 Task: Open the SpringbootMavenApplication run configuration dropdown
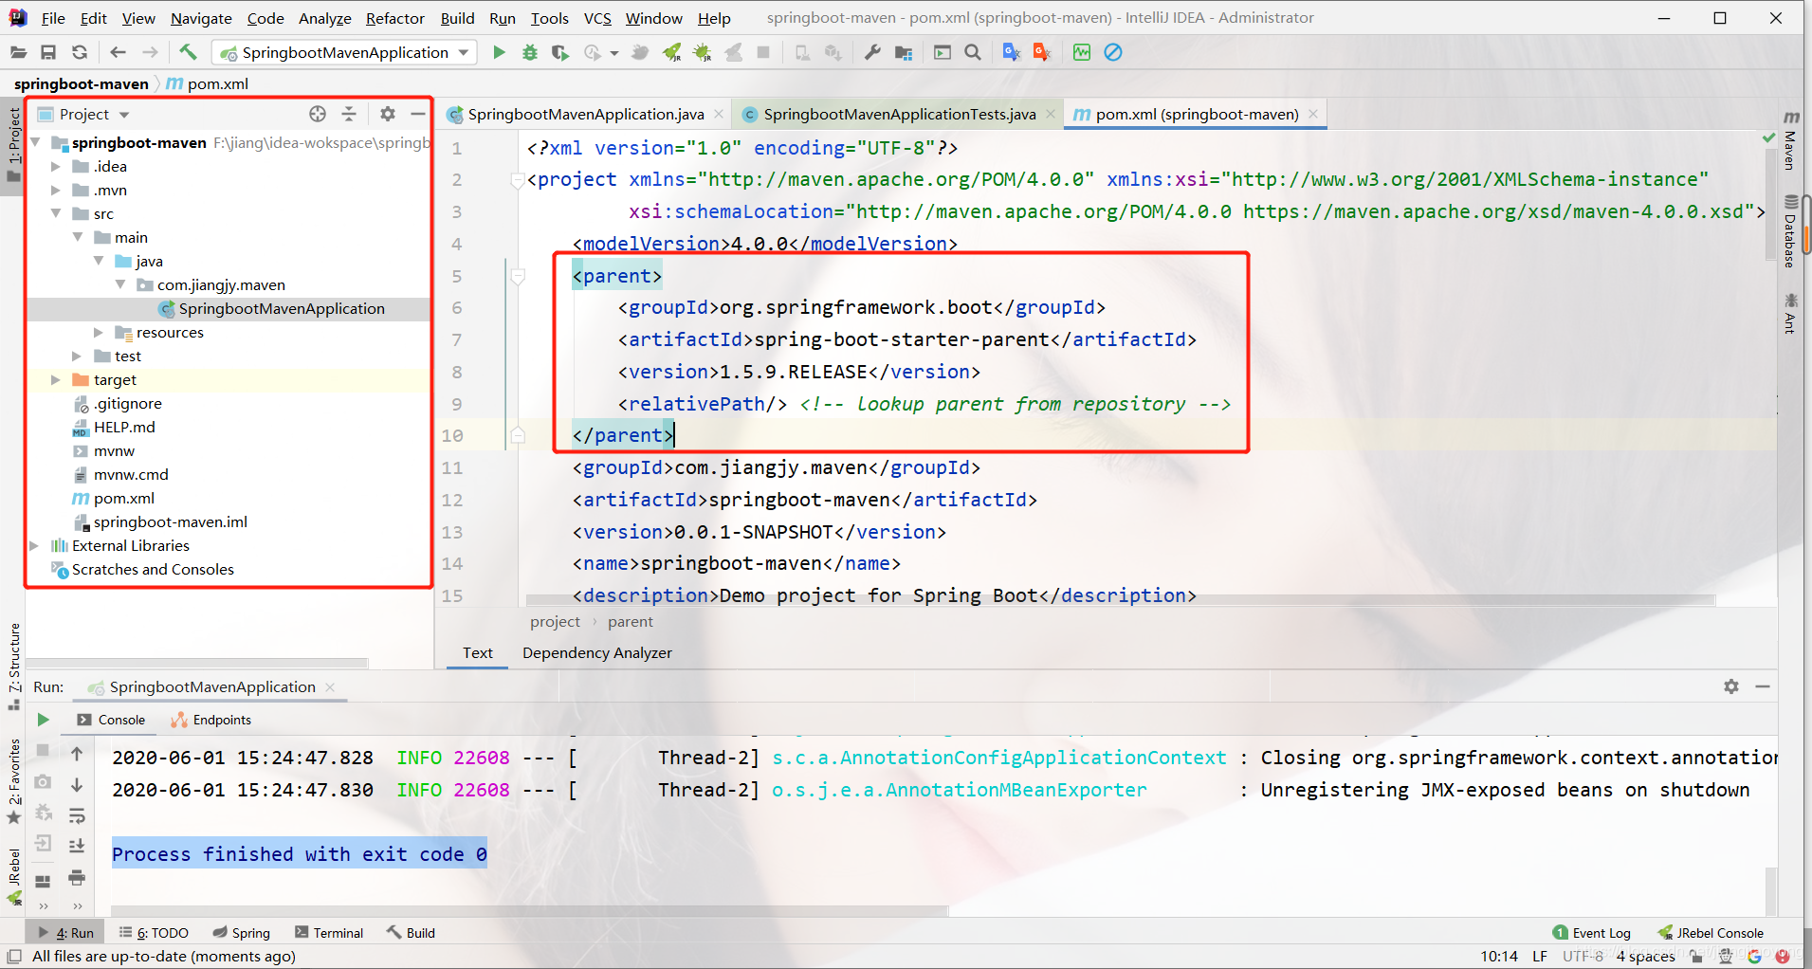point(344,52)
